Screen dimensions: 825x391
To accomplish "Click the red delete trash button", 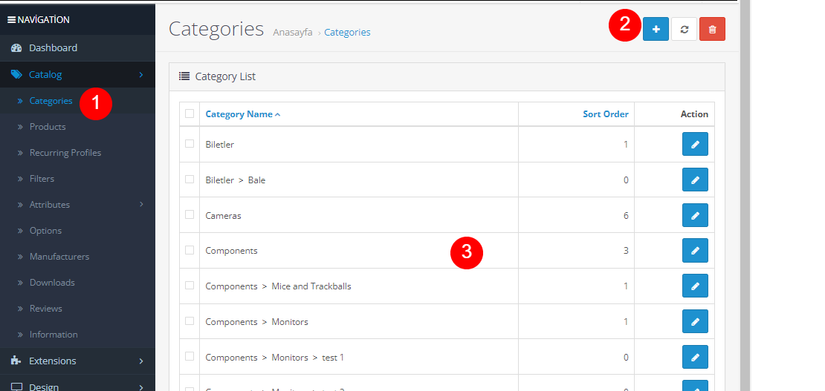I will click(x=712, y=29).
